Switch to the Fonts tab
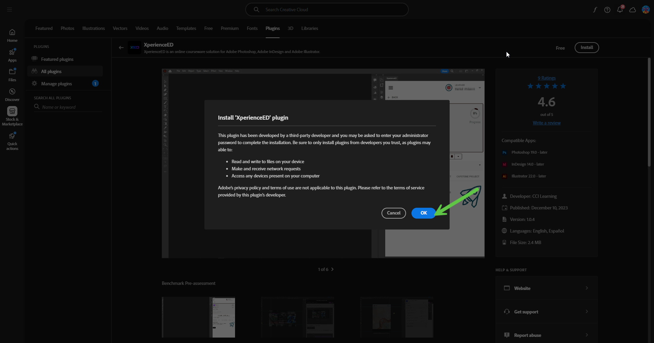The image size is (654, 343). coord(252,29)
